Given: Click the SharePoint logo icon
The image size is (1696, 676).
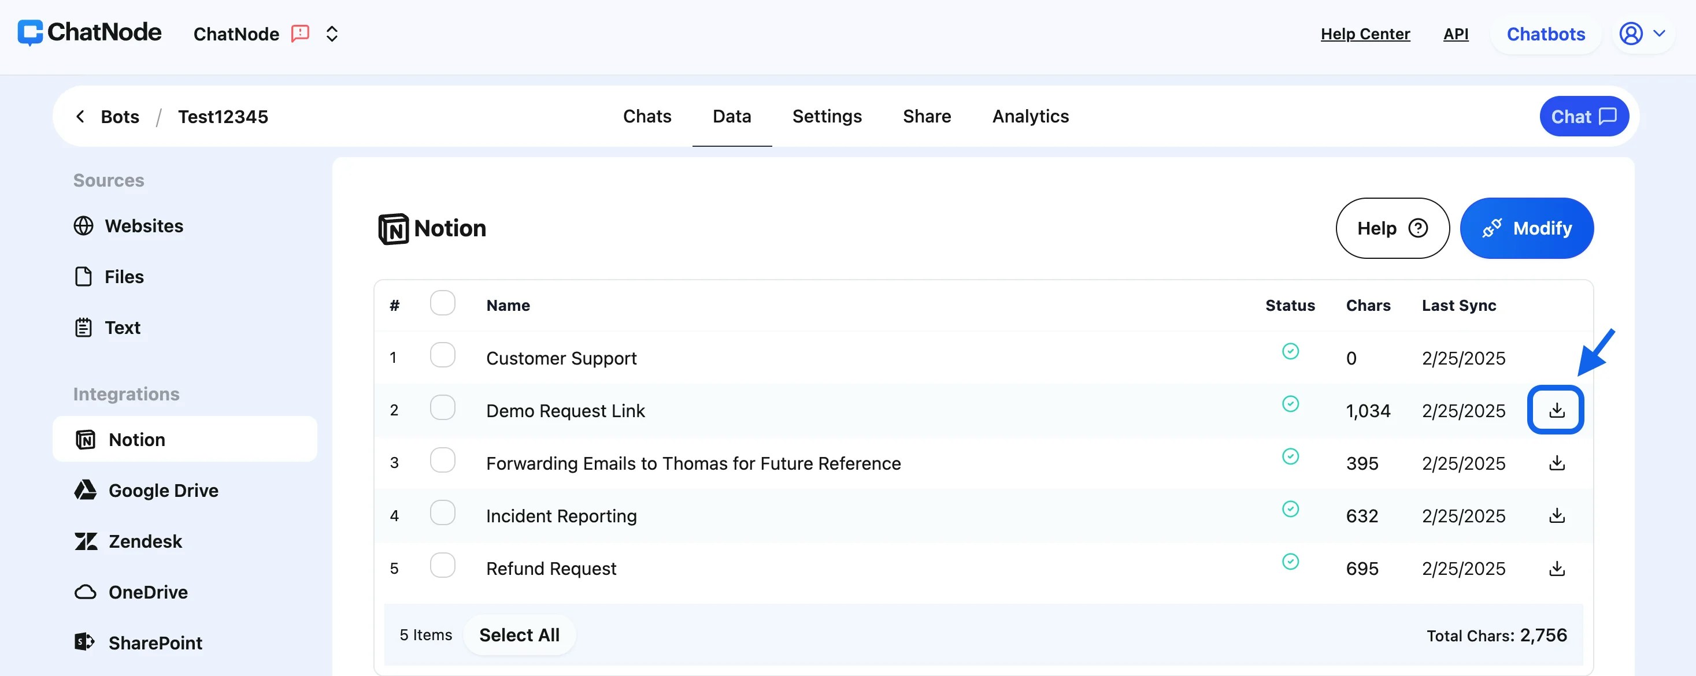Looking at the screenshot, I should click(85, 641).
